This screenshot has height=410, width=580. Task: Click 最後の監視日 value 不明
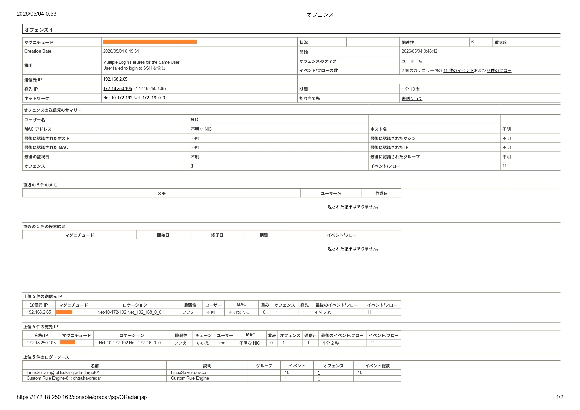[195, 157]
